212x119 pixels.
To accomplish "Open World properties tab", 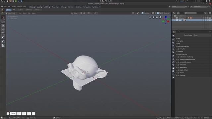I will (x=173, y=52).
